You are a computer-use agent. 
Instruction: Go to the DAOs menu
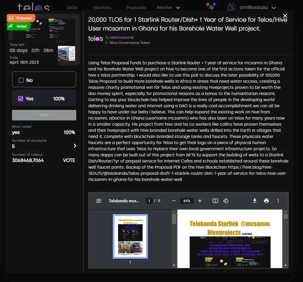pos(72,8)
